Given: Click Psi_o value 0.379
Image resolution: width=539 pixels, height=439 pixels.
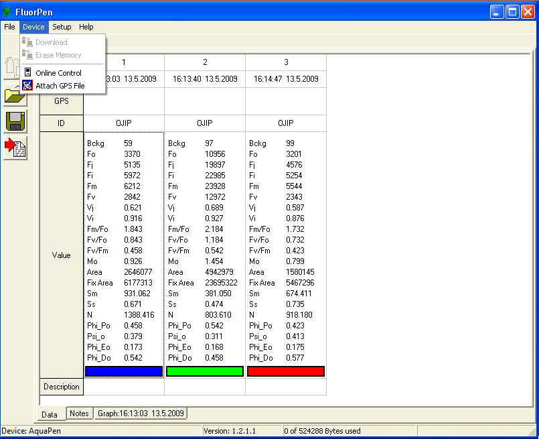Looking at the screenshot, I should (133, 336).
